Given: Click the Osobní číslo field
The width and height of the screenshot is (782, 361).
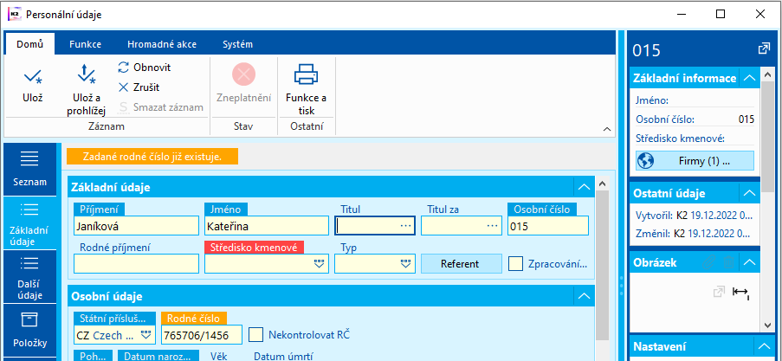Looking at the screenshot, I should coord(548,226).
